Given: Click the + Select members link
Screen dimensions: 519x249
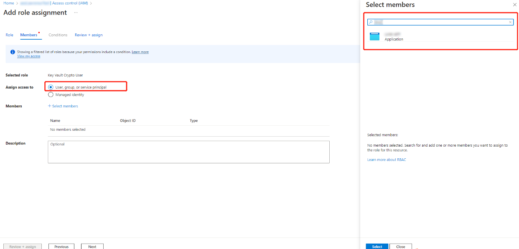Looking at the screenshot, I should click(63, 106).
